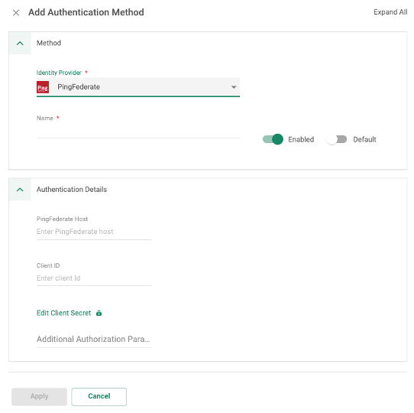Viewport: 414px width, 413px height.
Task: Click the disabled Apply button
Action: [x=40, y=396]
